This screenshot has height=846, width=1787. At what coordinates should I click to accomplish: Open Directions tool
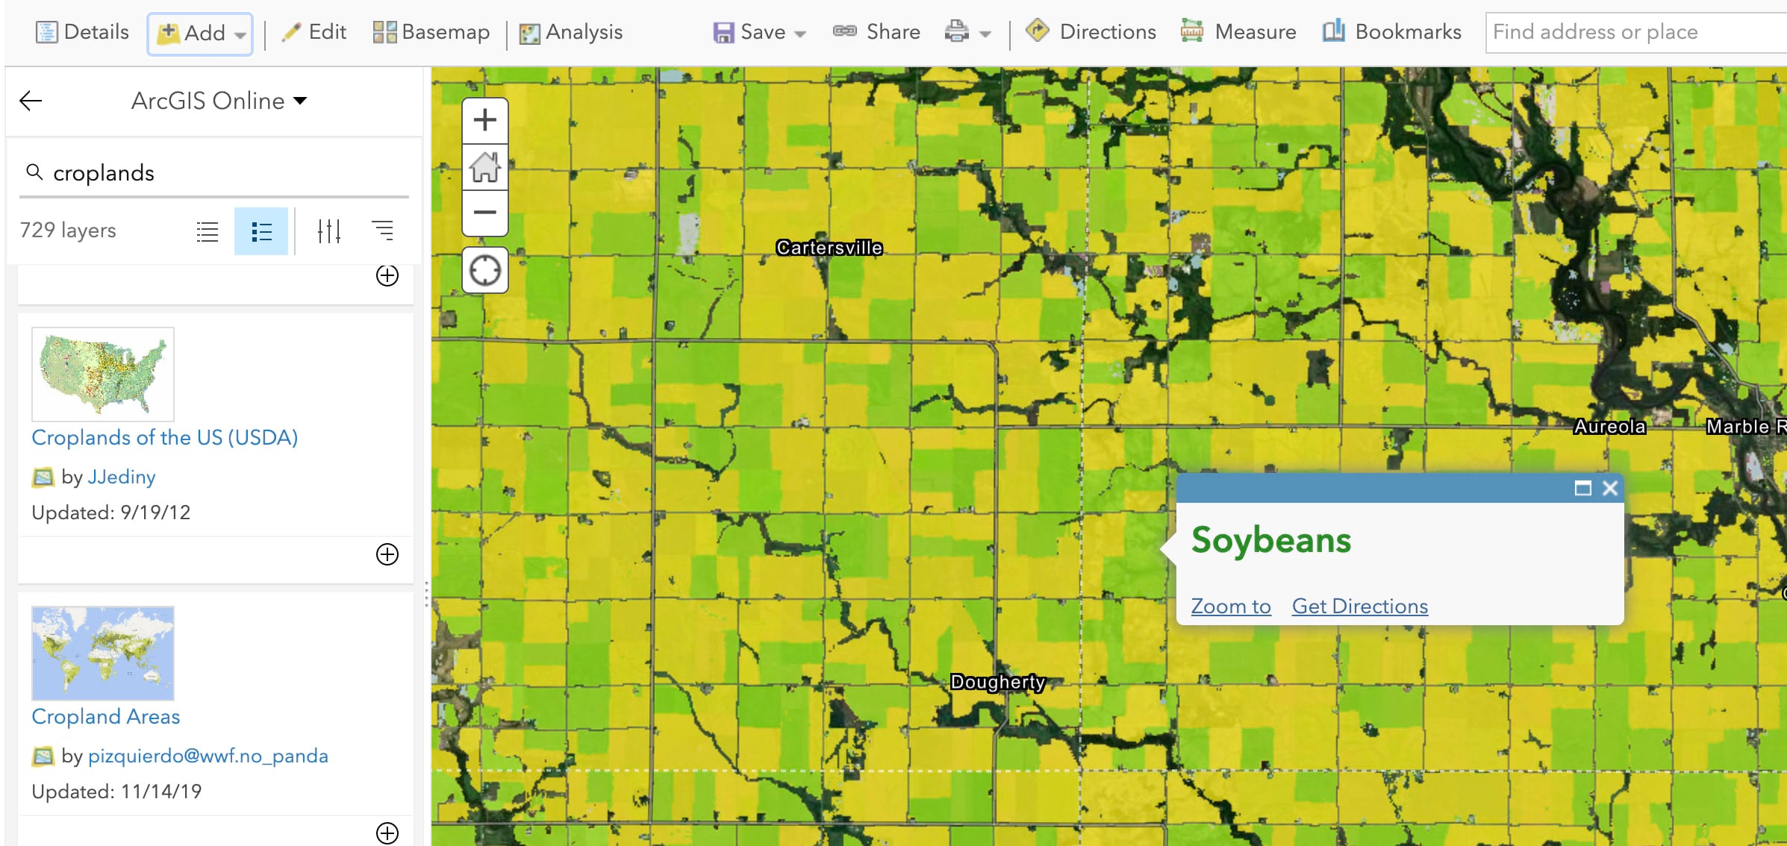(1091, 32)
